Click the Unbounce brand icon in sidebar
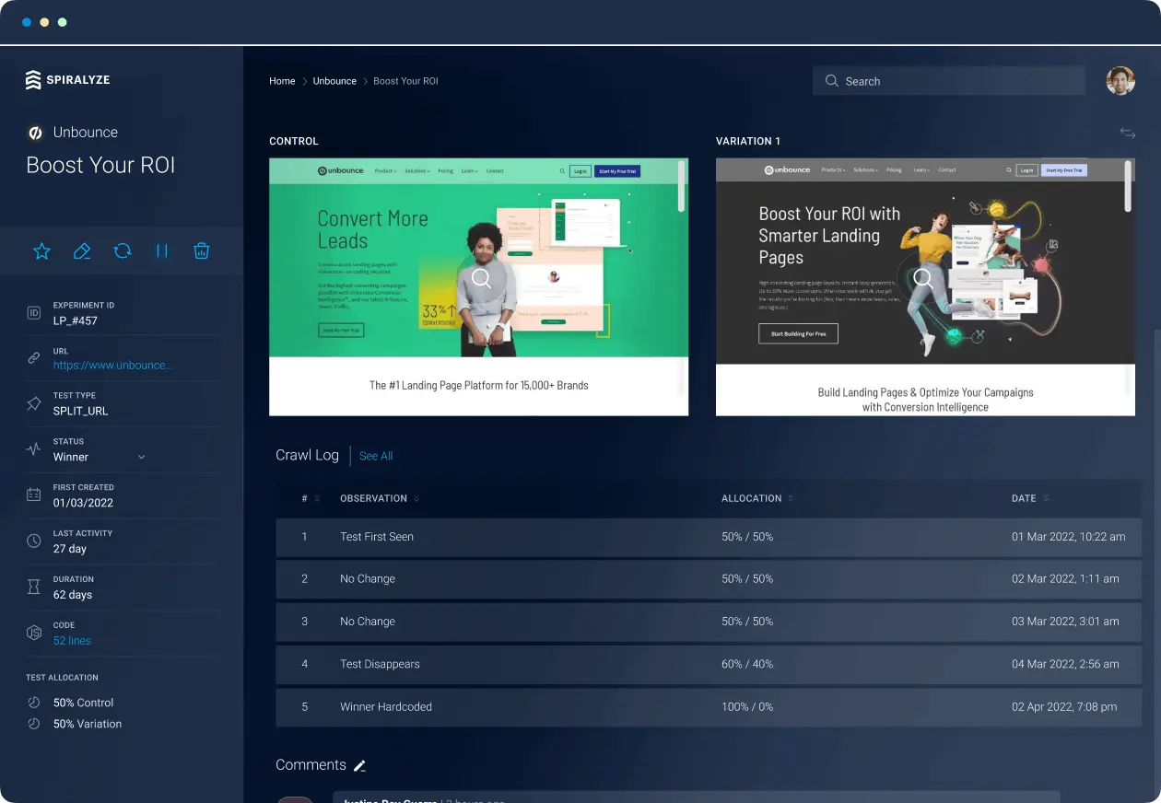This screenshot has height=803, width=1161. (x=35, y=133)
